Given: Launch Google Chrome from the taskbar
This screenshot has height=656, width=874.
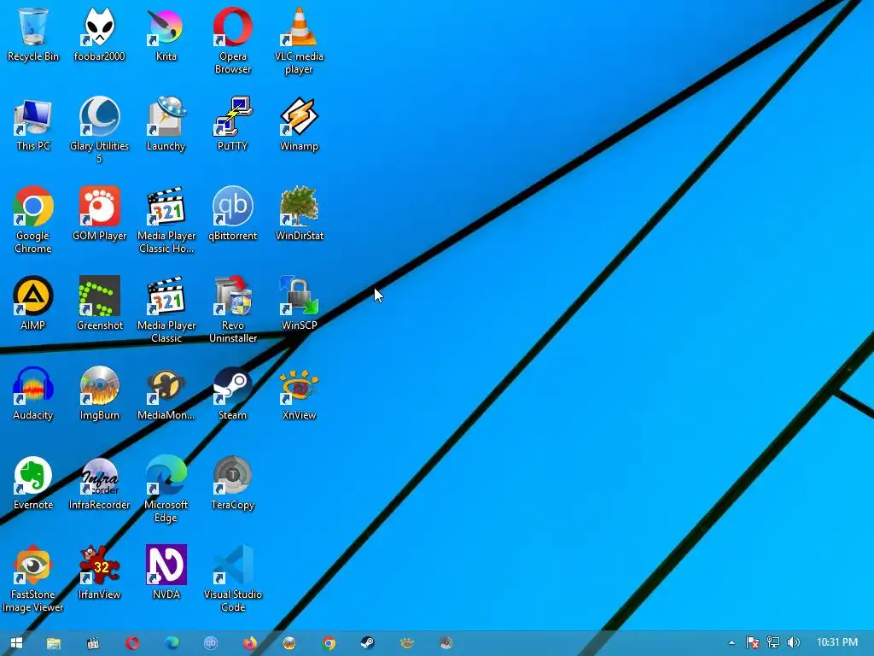Looking at the screenshot, I should (329, 643).
